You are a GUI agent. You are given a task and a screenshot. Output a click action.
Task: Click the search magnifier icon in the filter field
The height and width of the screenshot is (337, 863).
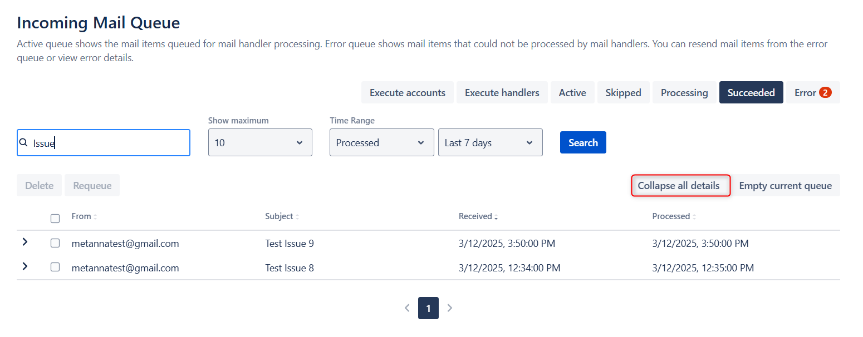23,143
